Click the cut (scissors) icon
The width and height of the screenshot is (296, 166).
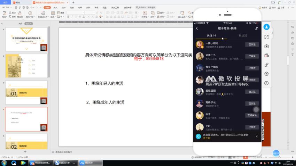10,13
